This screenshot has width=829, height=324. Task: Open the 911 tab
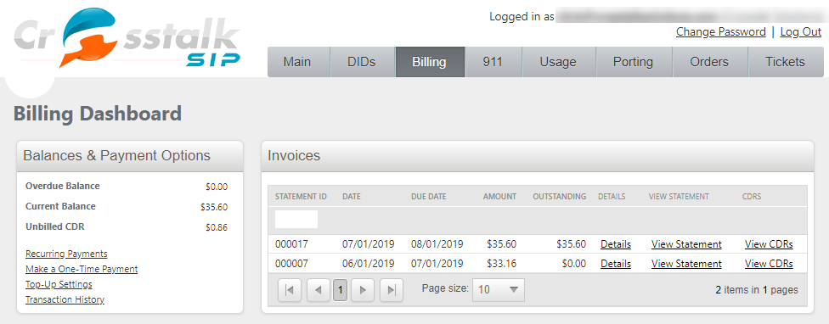click(x=493, y=62)
